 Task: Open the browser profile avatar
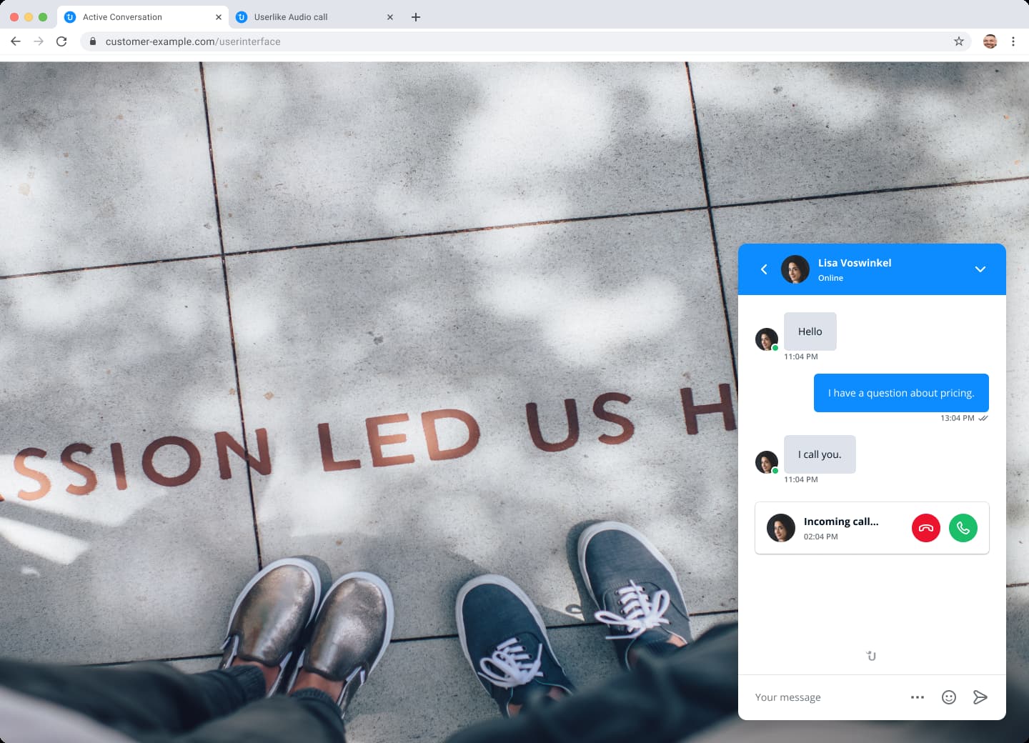[x=990, y=41]
